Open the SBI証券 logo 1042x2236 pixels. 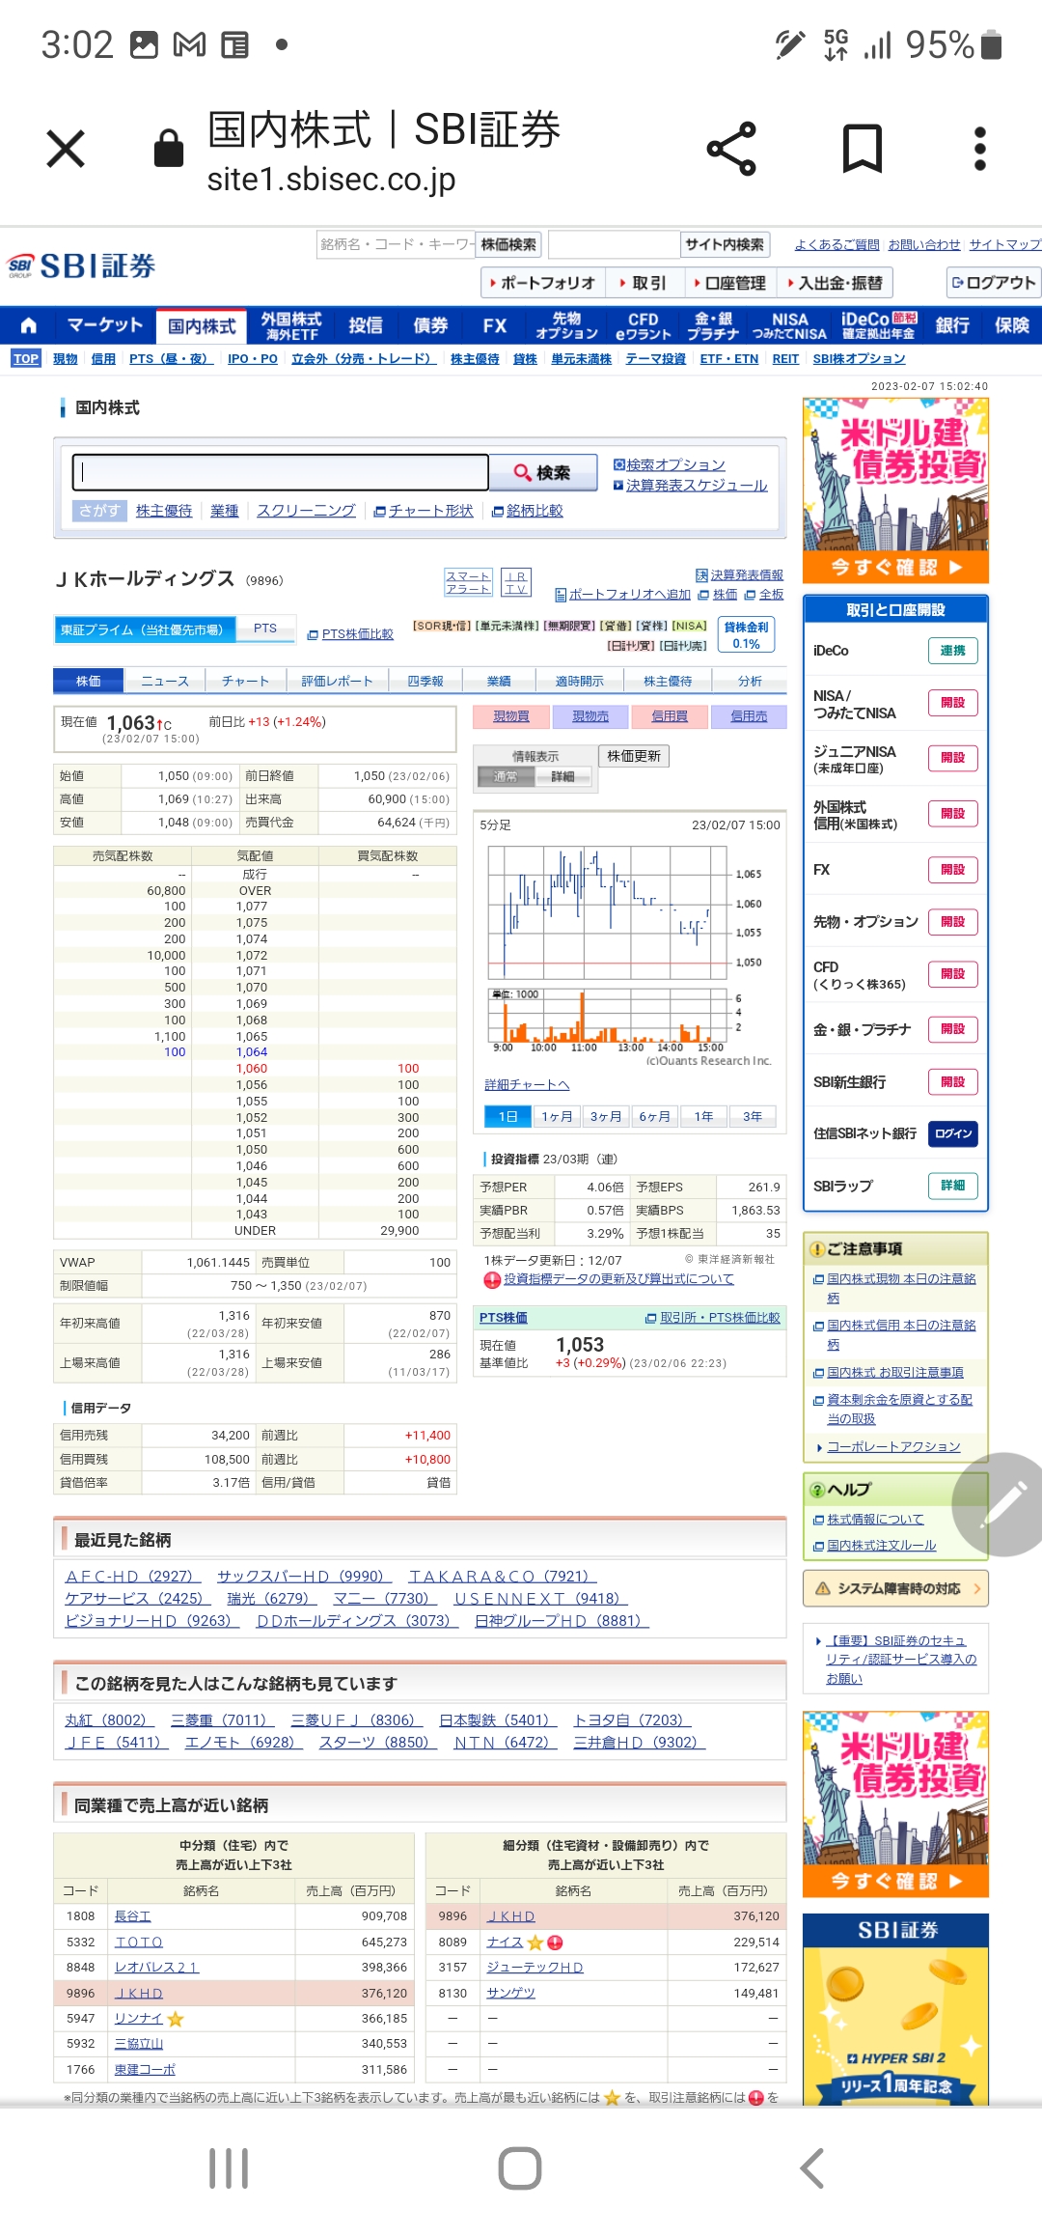click(82, 266)
